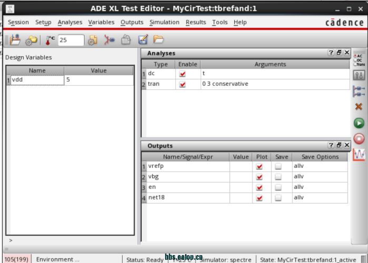Click the clipboard netlist icon in toolbar
Viewport: 368px width, 263px height.
(126, 39)
